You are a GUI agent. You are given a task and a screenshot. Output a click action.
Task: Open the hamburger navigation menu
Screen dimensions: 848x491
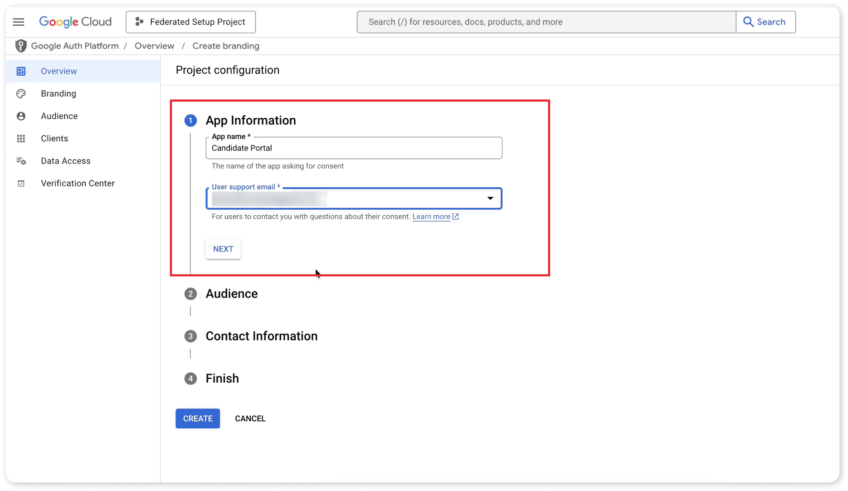click(18, 22)
